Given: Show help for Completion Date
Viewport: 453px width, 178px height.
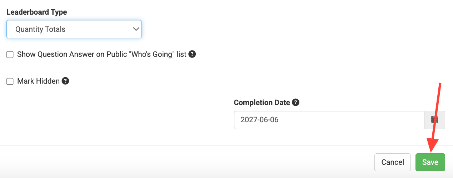Looking at the screenshot, I should coord(295,102).
